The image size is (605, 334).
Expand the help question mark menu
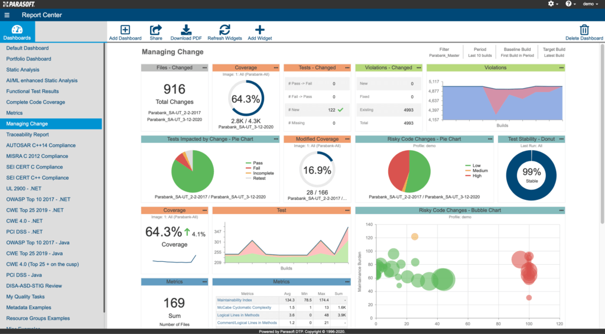point(570,4)
